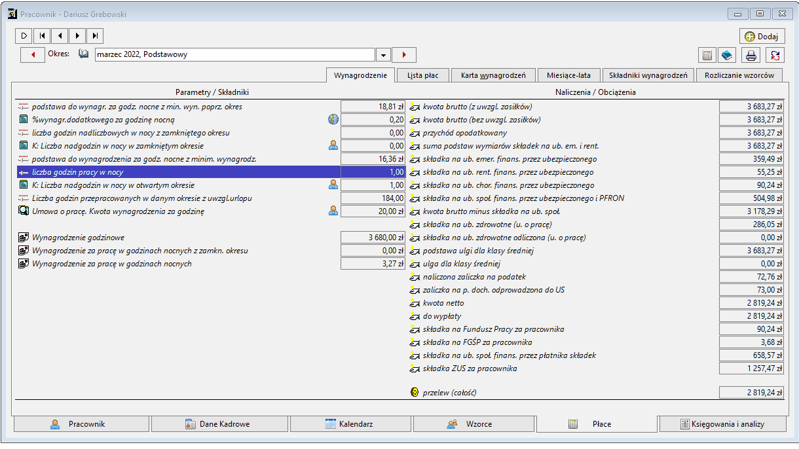Click the calculator icon in toolbar
The width and height of the screenshot is (799, 449).
[x=707, y=56]
